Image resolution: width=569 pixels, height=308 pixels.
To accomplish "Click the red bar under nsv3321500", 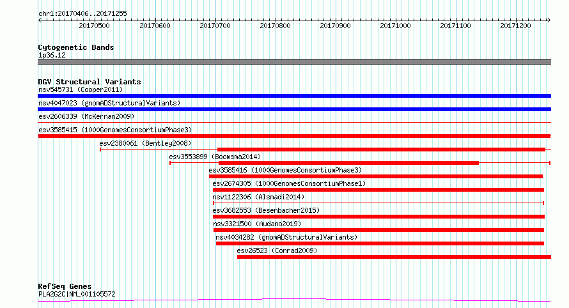I will tap(378, 230).
